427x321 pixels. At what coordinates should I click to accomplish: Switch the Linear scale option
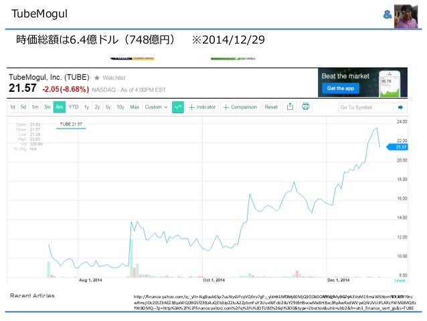point(400,280)
